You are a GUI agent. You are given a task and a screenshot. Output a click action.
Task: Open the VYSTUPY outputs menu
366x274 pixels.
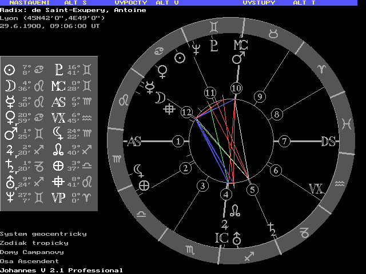pyautogui.click(x=258, y=3)
